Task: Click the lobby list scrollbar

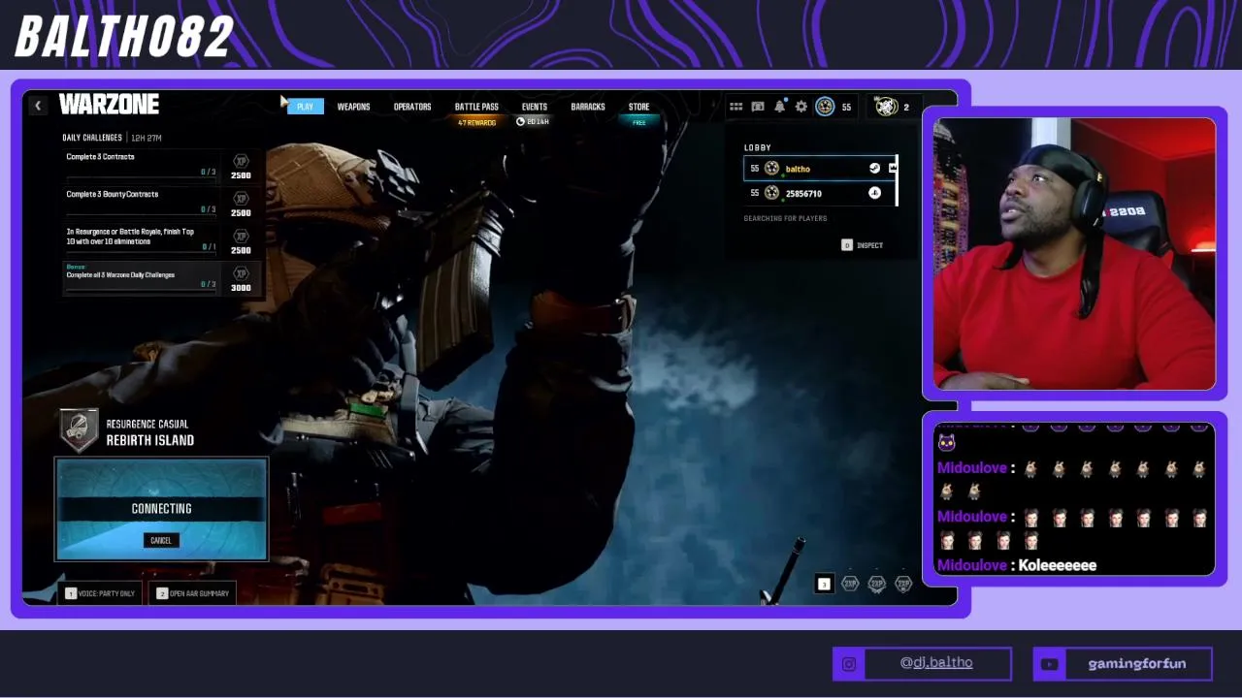Action: (x=898, y=180)
